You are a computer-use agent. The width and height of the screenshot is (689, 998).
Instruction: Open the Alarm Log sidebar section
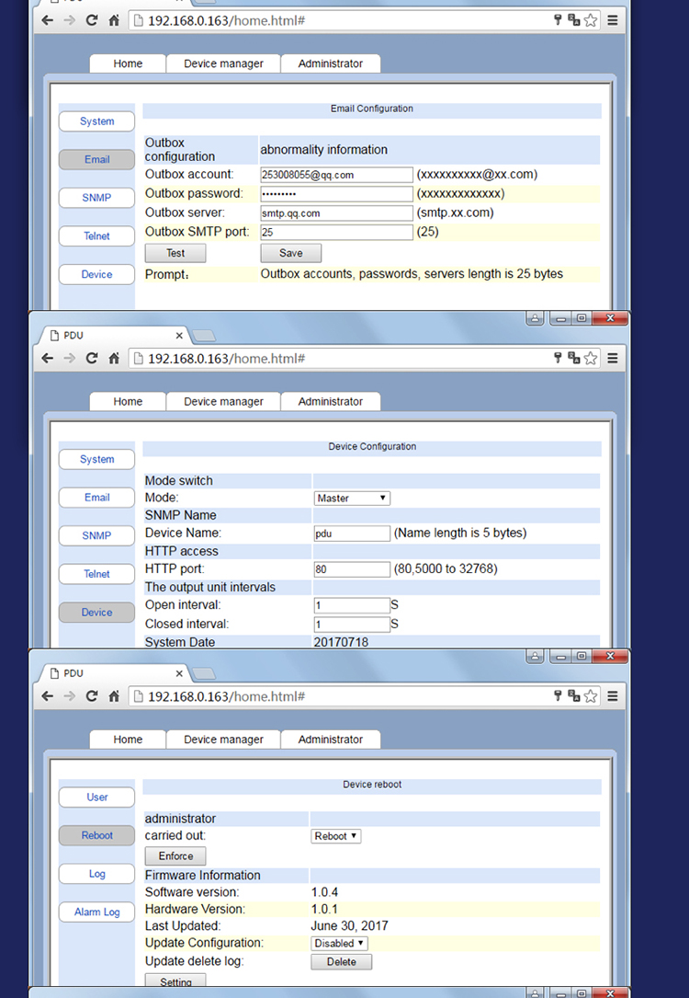pyautogui.click(x=96, y=912)
